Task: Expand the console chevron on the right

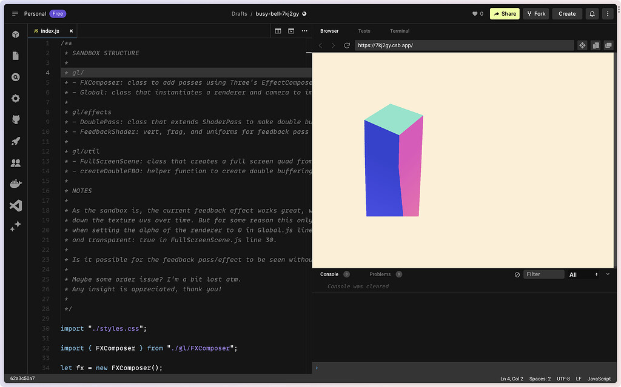Action: click(609, 274)
